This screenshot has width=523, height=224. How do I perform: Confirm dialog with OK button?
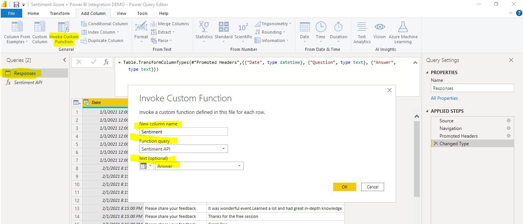tap(344, 187)
